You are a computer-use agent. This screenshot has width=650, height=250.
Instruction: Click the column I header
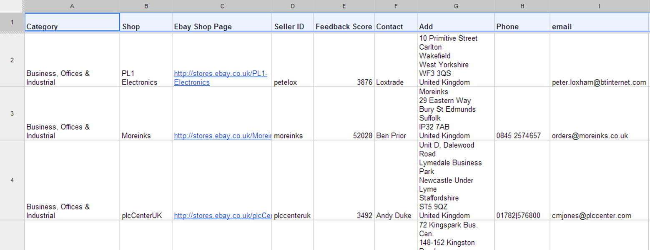coord(599,6)
